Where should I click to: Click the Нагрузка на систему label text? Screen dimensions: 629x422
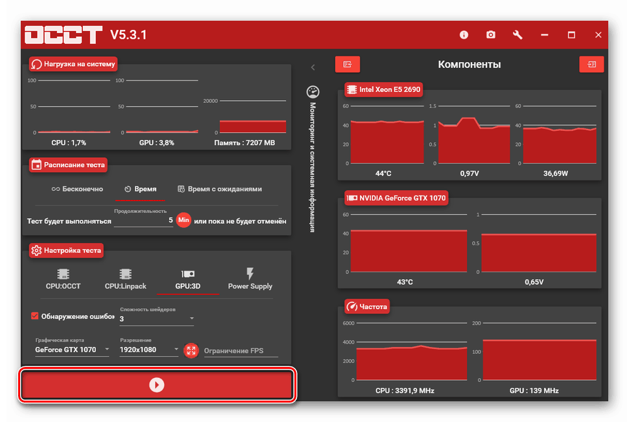79,64
